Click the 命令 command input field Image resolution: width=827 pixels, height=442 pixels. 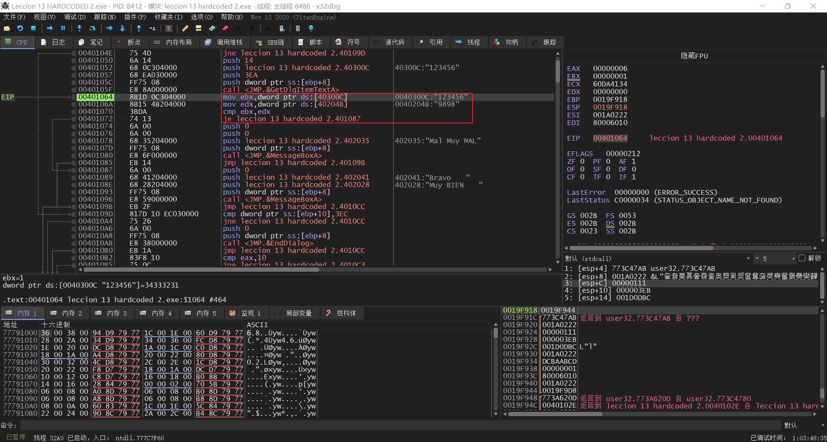click(401, 425)
